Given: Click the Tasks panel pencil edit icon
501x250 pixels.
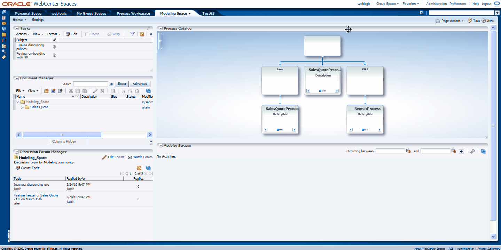Looking at the screenshot, I should (x=148, y=29).
